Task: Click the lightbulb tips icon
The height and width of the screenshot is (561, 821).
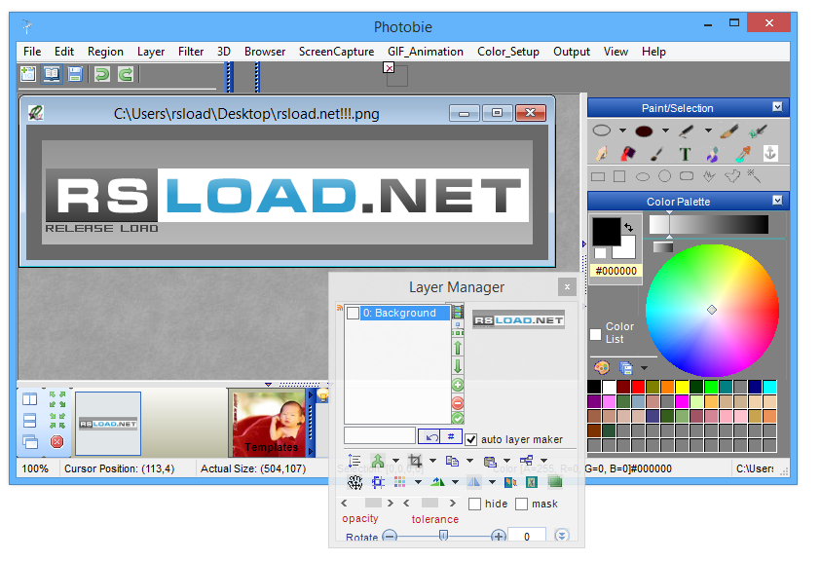Action: [322, 395]
